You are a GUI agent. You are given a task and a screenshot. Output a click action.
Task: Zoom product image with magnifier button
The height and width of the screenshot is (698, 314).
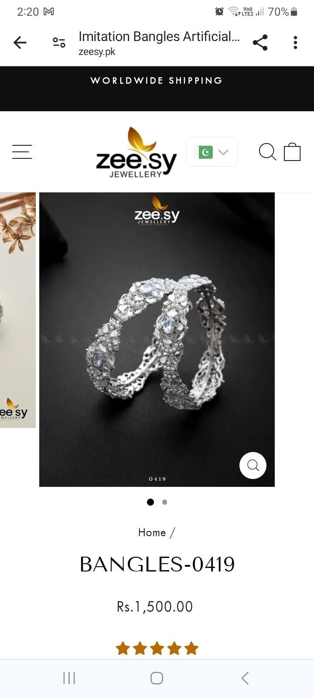click(x=253, y=465)
